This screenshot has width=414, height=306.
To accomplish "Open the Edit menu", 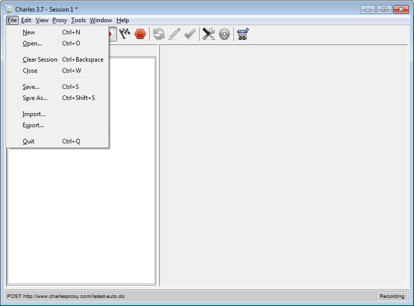I will 26,20.
